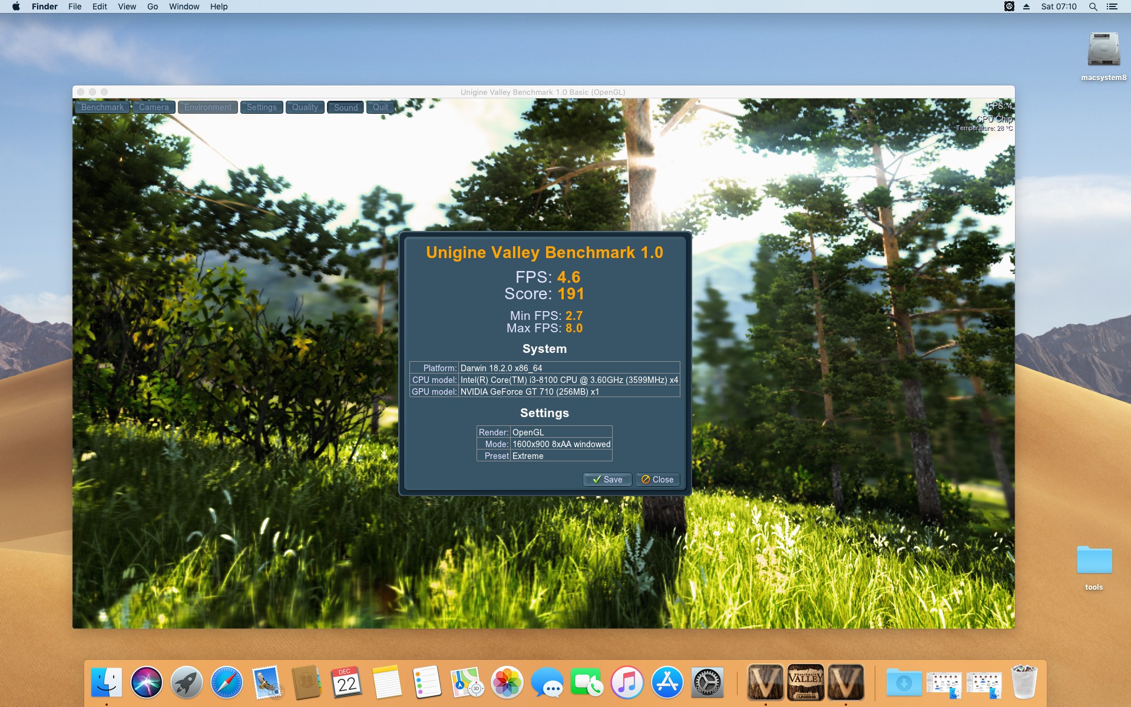The height and width of the screenshot is (707, 1131).
Task: Open Siri from the Dock
Action: [146, 683]
